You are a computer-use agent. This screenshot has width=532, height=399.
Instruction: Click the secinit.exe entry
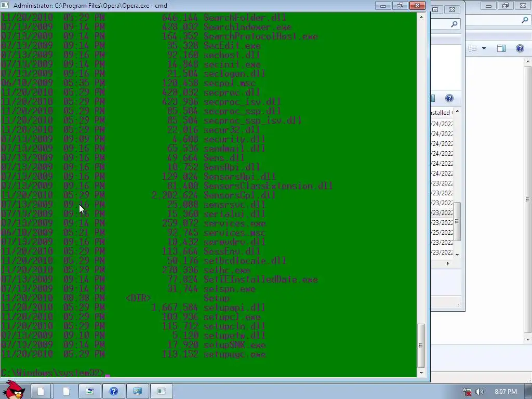tap(232, 64)
